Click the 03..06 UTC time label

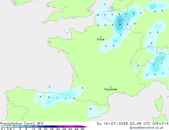point(140,124)
